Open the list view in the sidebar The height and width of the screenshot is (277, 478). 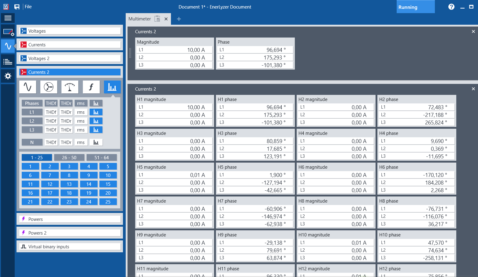coord(8,62)
